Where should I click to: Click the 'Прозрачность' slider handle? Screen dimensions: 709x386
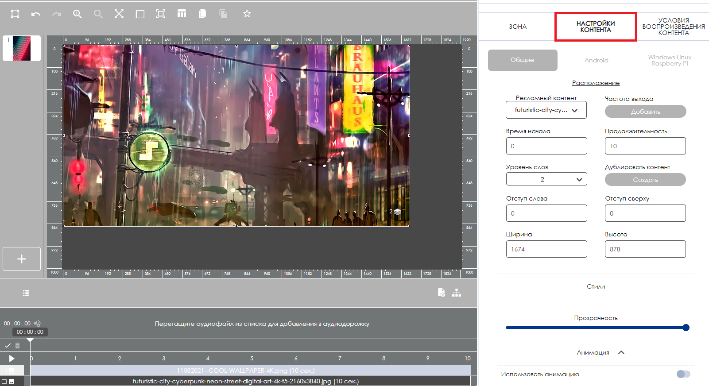pyautogui.click(x=686, y=328)
